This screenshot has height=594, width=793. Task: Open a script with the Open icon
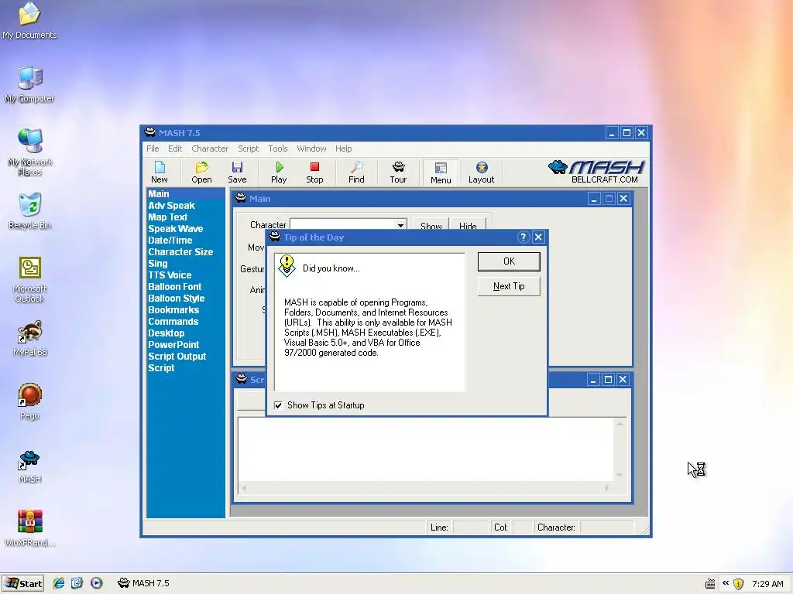coord(201,172)
